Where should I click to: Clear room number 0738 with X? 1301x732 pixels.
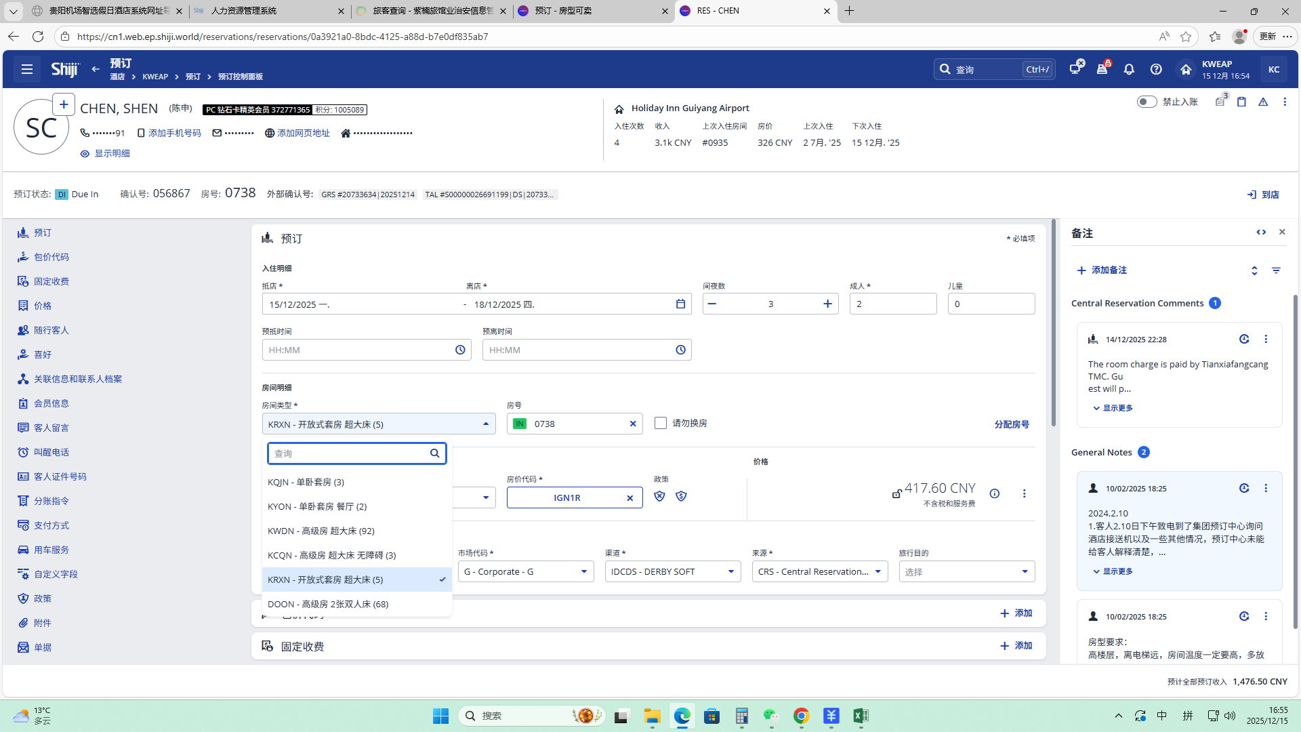[x=633, y=424]
